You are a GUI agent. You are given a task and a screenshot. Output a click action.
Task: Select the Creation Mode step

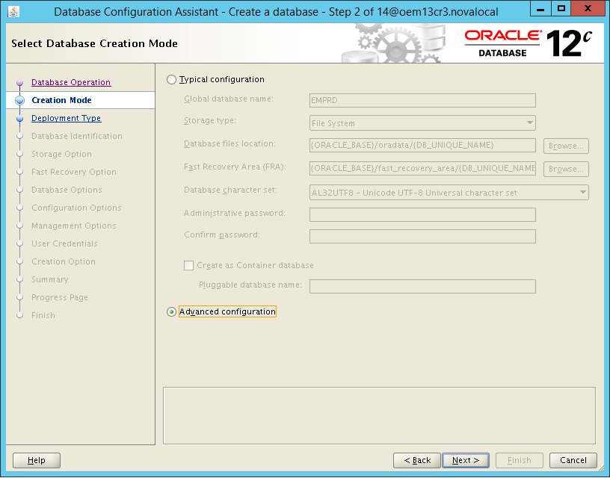click(61, 100)
